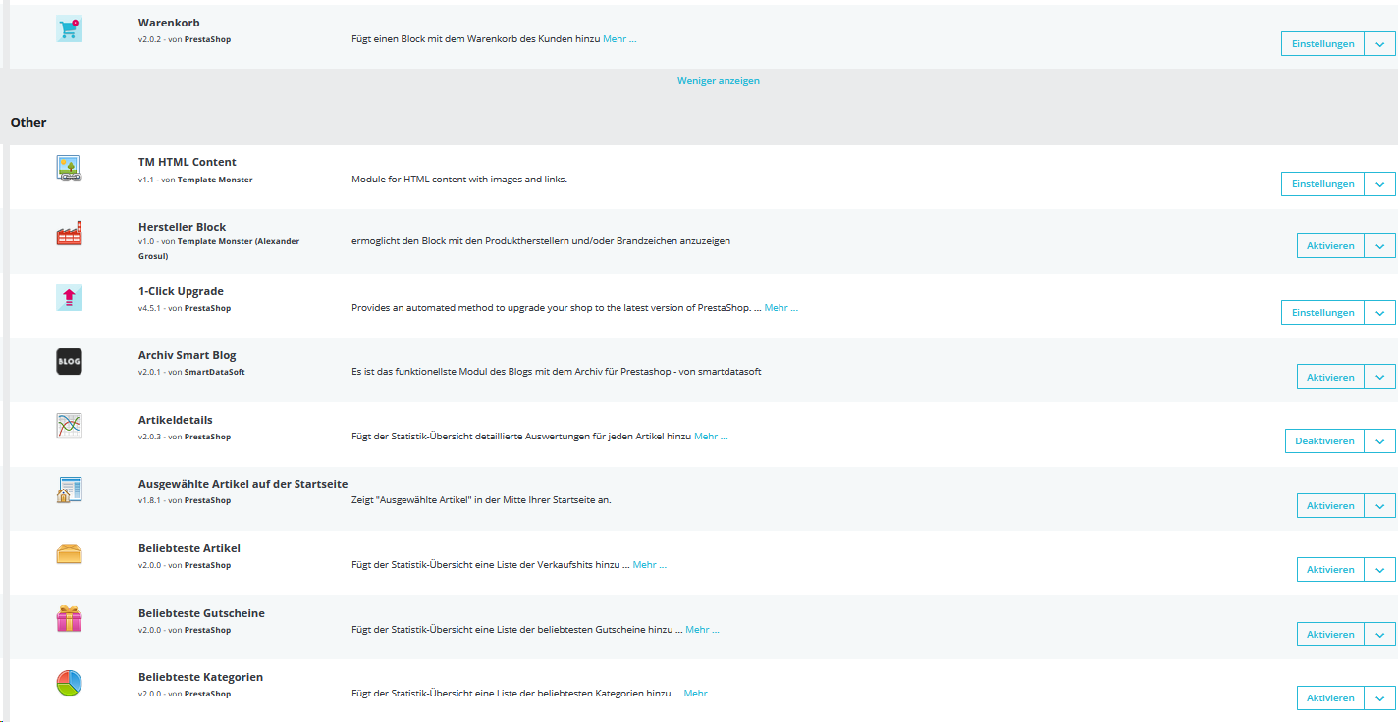Activate the Beliebteste Kategorien module
This screenshot has width=1398, height=722.
(1330, 697)
